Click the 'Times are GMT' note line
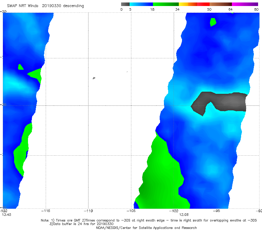 click(149, 220)
